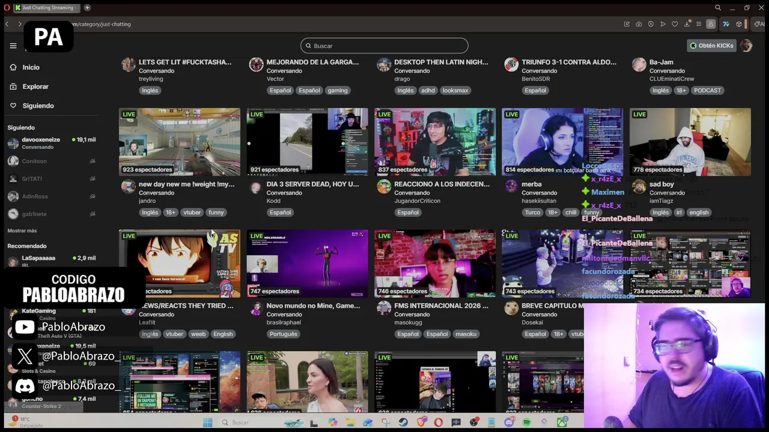This screenshot has width=769, height=432.
Task: Open the 'sad boy' stream thumbnail
Action: pos(690,142)
